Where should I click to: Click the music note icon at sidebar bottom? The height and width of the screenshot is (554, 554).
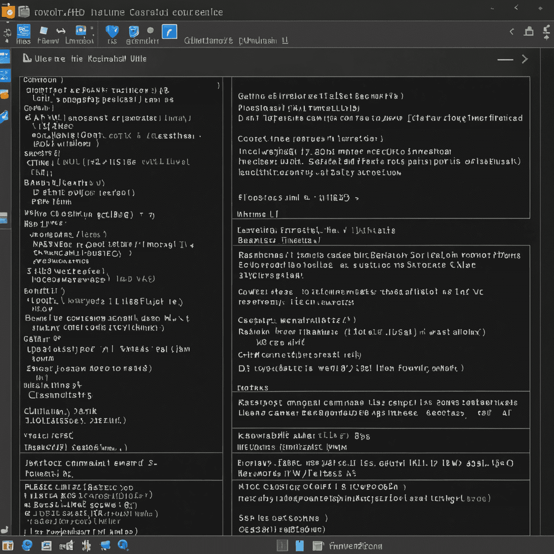point(5,530)
